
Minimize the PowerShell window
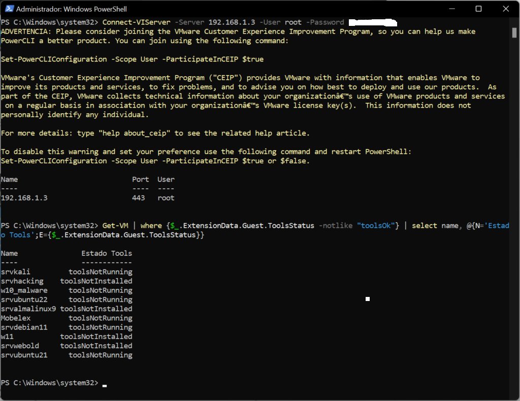pyautogui.click(x=451, y=9)
